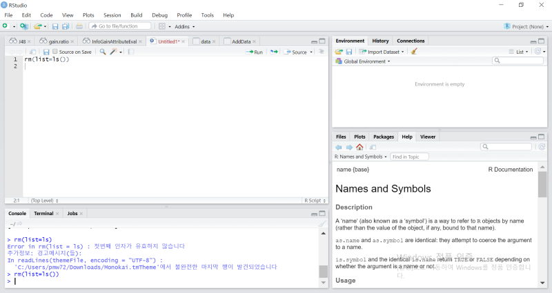The height and width of the screenshot is (293, 552).
Task: Open the code tools magic wand
Action: (x=114, y=52)
